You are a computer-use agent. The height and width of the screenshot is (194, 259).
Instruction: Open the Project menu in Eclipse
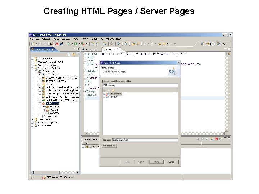click(85, 39)
